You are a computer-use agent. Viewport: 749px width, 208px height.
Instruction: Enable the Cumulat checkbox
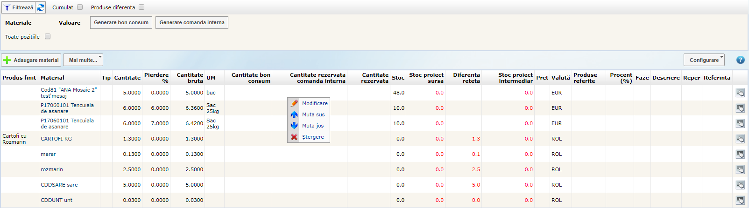[x=80, y=7]
